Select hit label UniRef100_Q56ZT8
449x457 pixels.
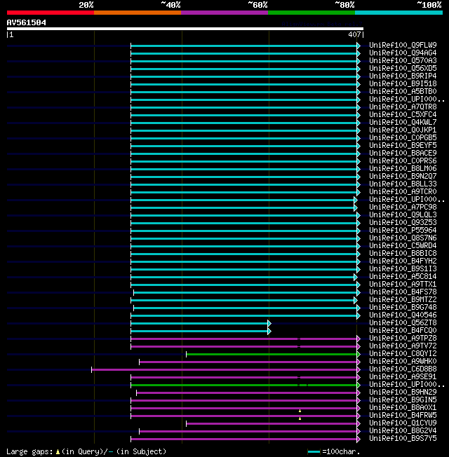click(403, 323)
